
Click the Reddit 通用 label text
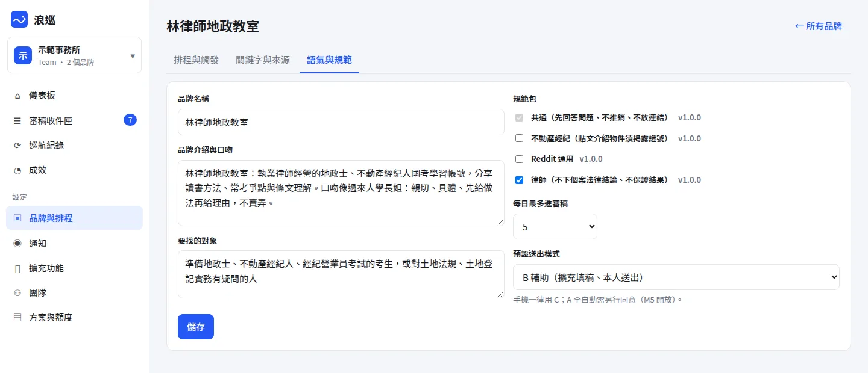[552, 159]
